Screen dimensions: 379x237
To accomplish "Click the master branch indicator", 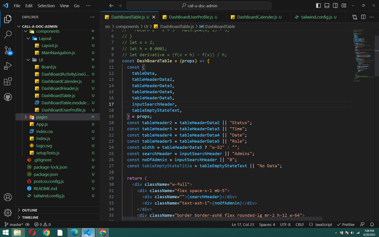I will tap(14, 224).
